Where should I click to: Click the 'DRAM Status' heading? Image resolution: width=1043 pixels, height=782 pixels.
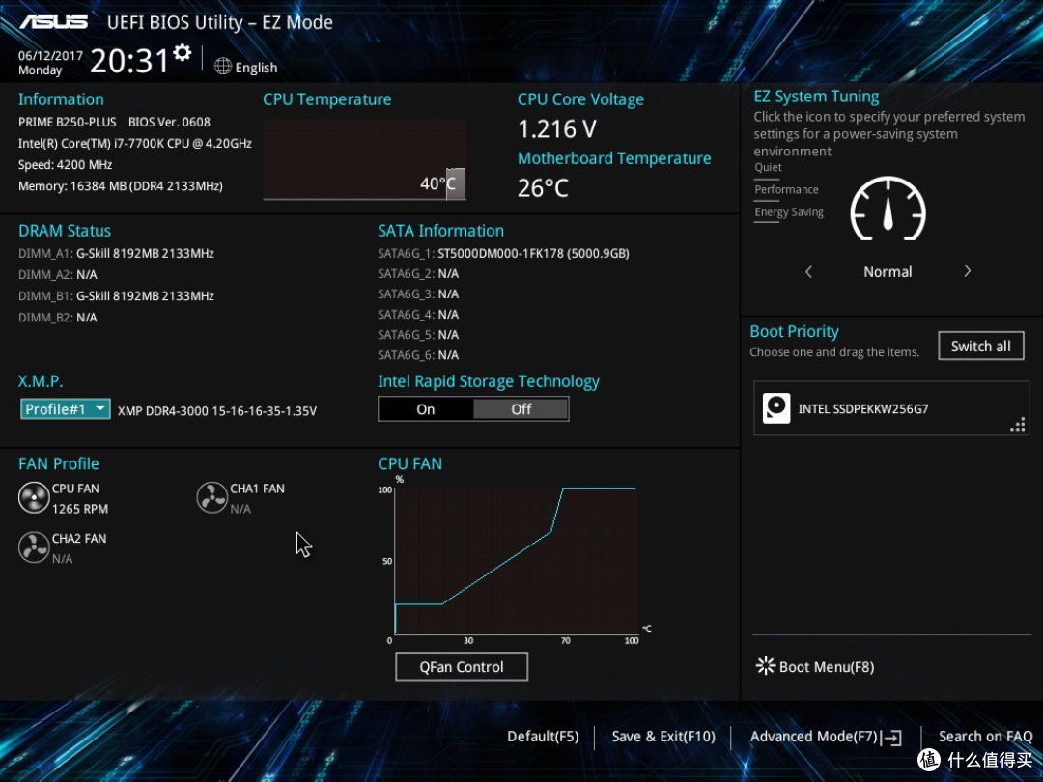click(65, 231)
